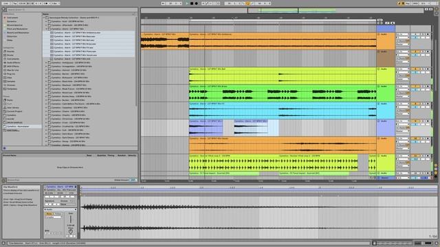Image resolution: width=440 pixels, height=247 pixels.
Task: Open the warp mode dropdown in clip view
Action: [x=54, y=217]
